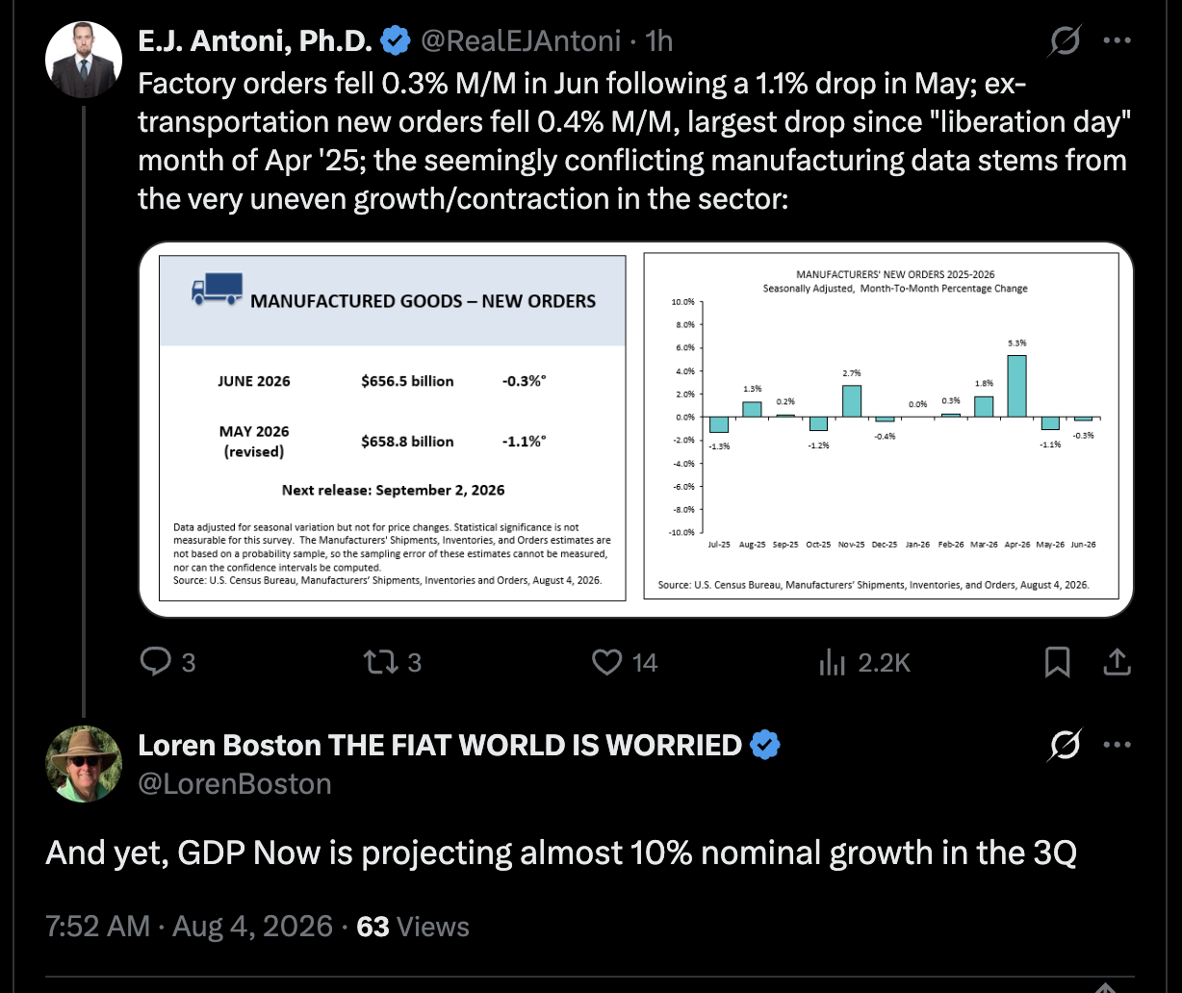Repost E.J. Antoni's factory orders tweet
The height and width of the screenshot is (993, 1182).
tap(378, 662)
